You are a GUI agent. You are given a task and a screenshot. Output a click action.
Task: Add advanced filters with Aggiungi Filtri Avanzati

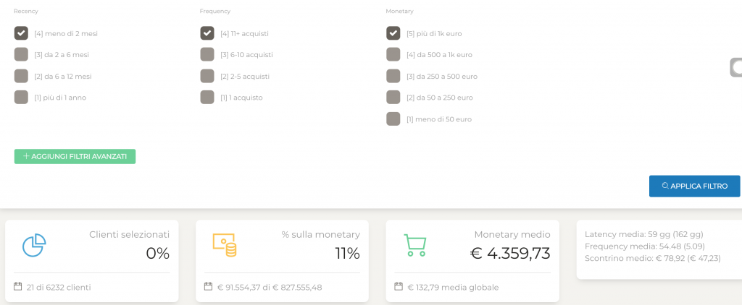75,156
